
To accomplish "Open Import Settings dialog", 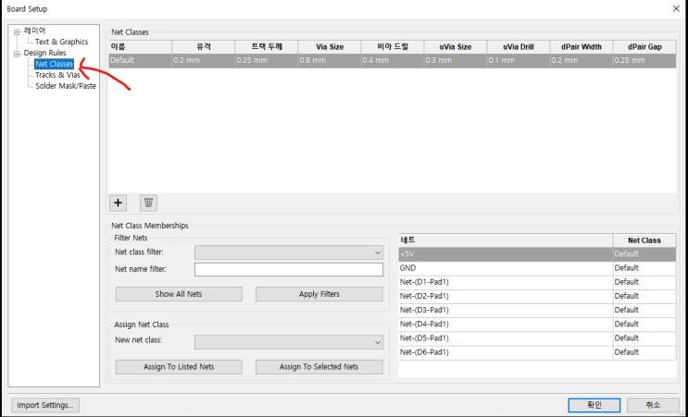I will click(x=45, y=405).
